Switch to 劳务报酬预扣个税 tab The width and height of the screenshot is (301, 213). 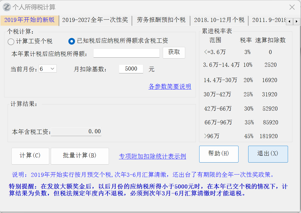coord(161,20)
